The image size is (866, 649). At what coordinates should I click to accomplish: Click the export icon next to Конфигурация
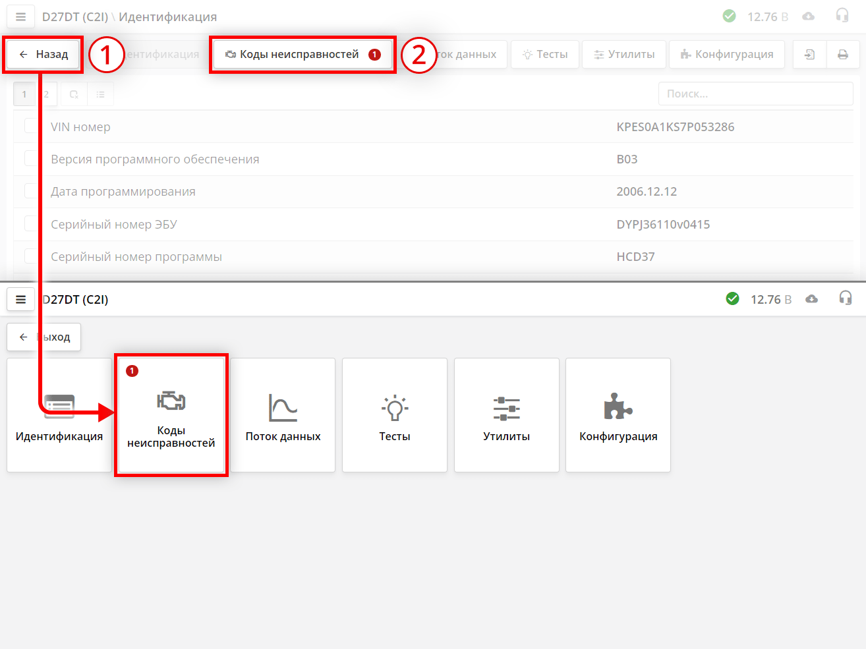coord(809,55)
